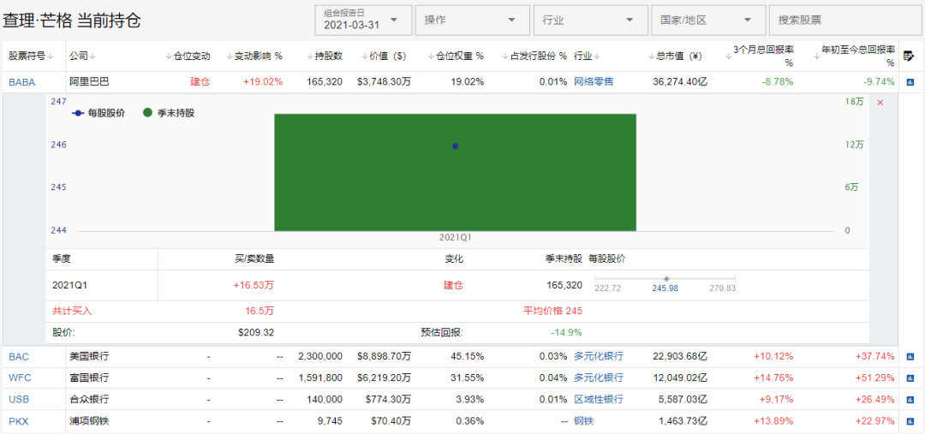
Task: Open the PKX ticker link
Action: tap(19, 421)
